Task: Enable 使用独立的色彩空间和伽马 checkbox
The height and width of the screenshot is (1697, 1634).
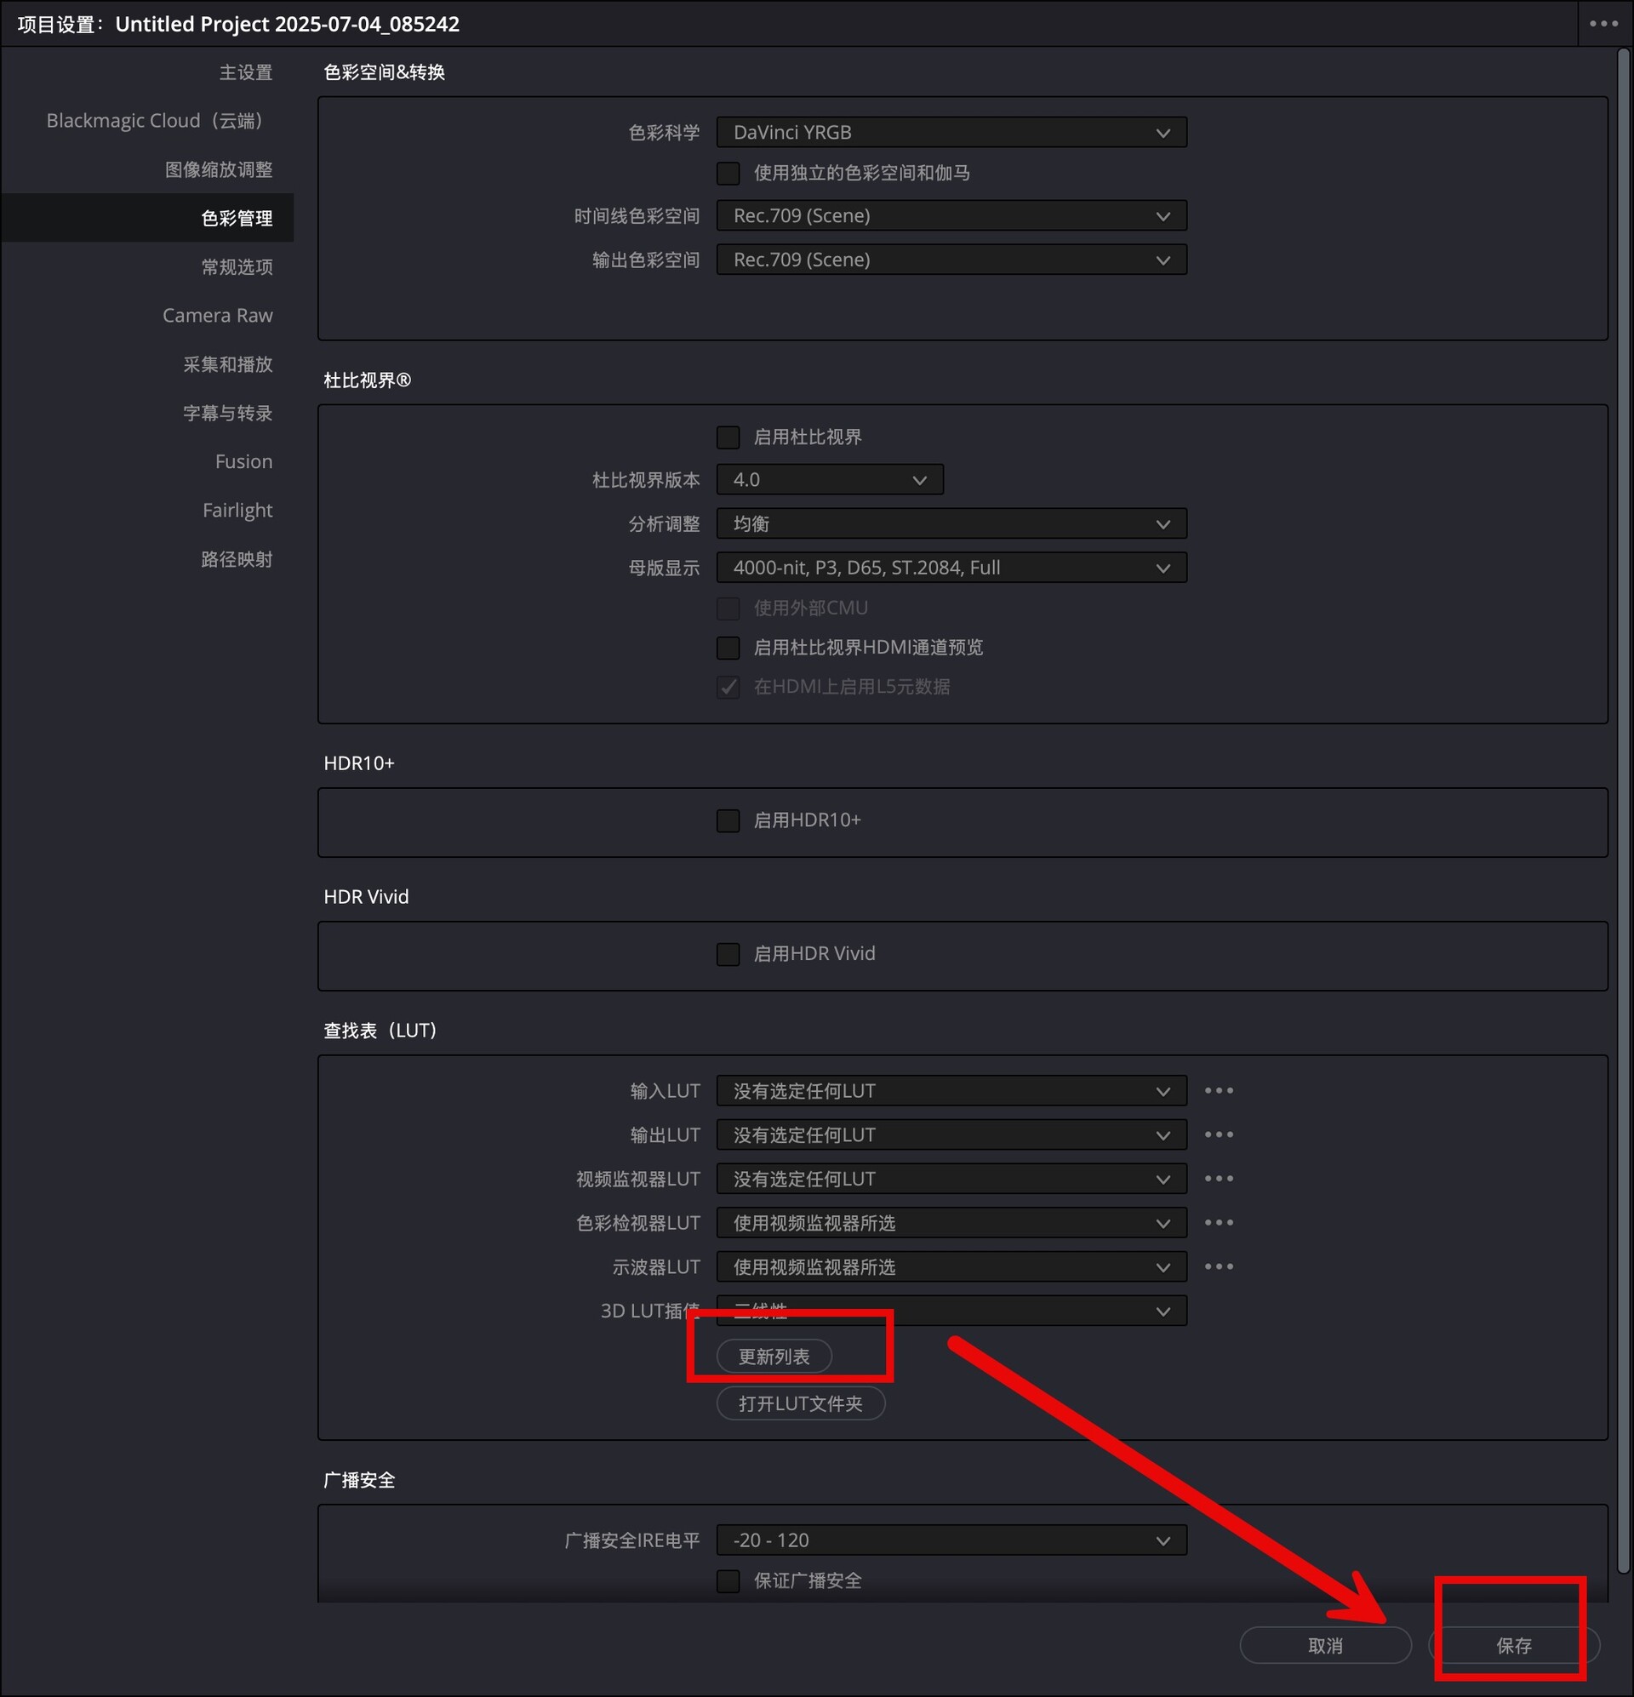Action: pyautogui.click(x=728, y=173)
